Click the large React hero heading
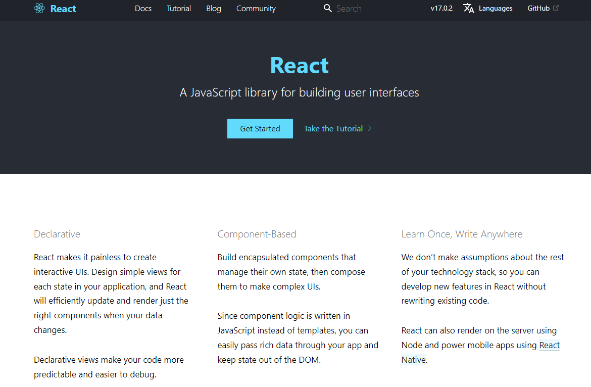 pyautogui.click(x=299, y=65)
